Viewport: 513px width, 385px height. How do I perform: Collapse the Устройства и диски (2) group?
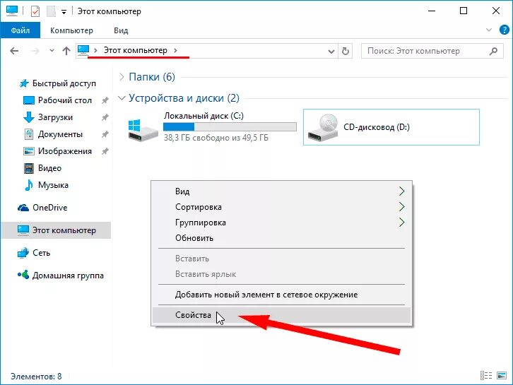coord(122,97)
